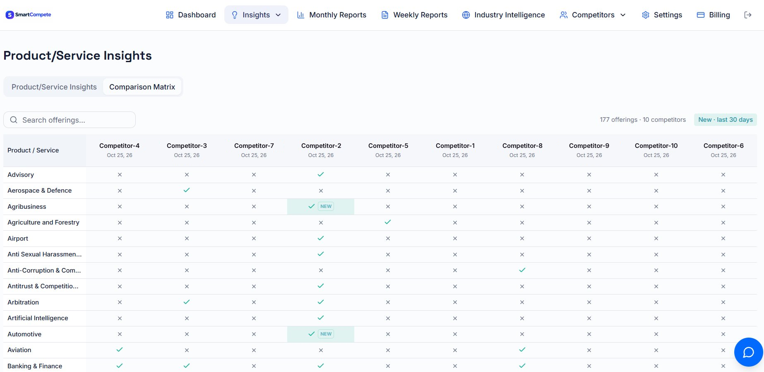The image size is (764, 372).
Task: Click the Competitors people icon
Action: [564, 15]
